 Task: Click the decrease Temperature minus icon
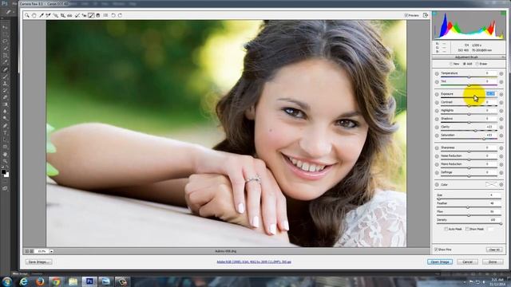click(437, 73)
